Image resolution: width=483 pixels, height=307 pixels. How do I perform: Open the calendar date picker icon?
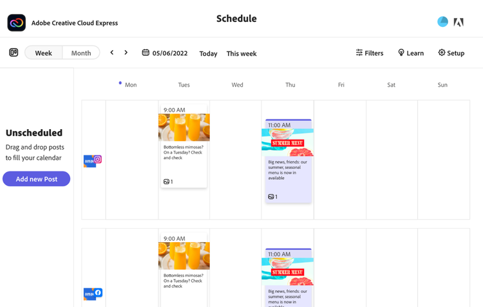tap(146, 53)
